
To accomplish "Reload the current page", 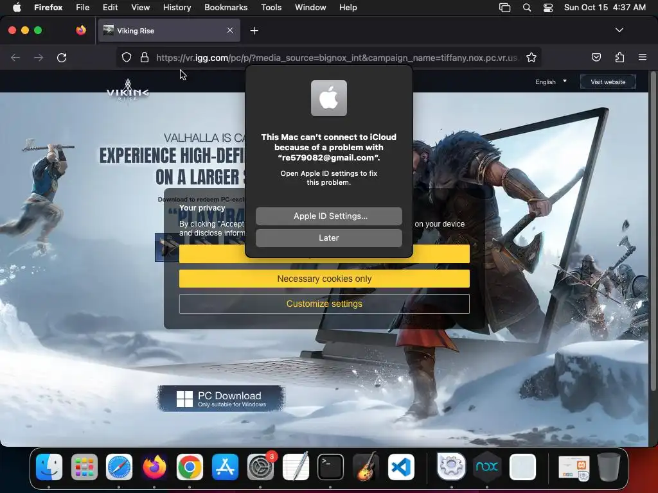I will point(62,57).
